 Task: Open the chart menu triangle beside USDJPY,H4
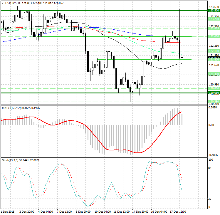click(3, 3)
